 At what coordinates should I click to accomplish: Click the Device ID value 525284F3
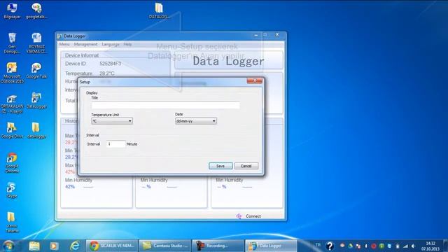click(111, 64)
